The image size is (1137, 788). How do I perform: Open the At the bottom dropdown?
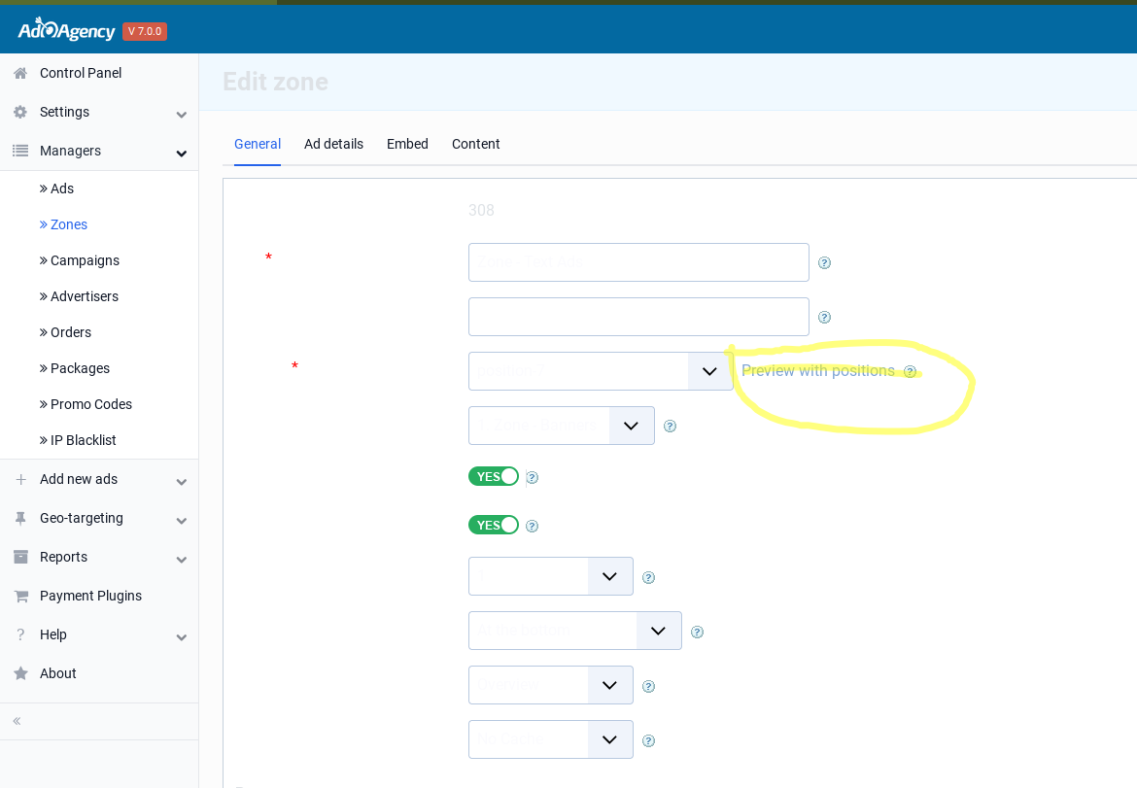point(575,631)
